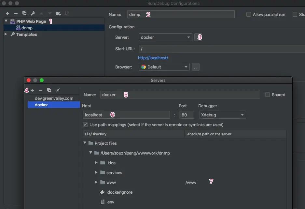
Task: Collapse the PHP Web Page tree node
Action: 6,21
